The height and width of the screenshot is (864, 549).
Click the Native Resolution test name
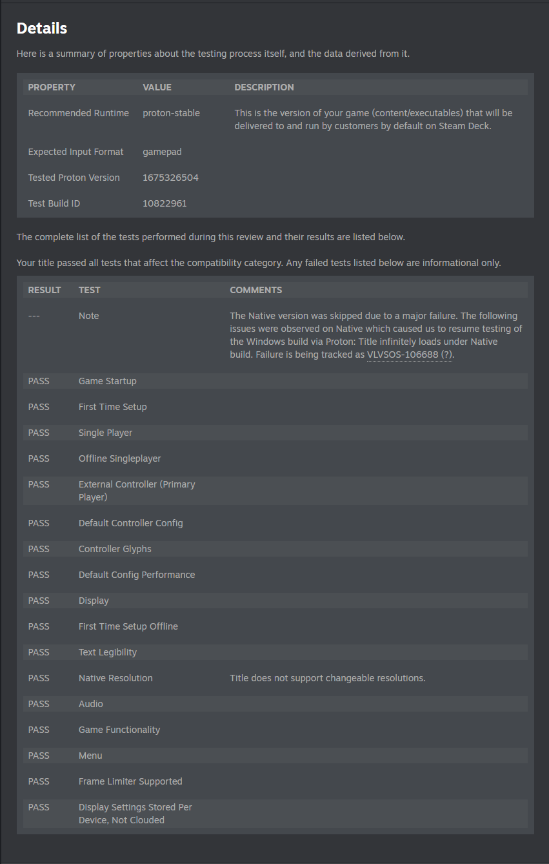pyautogui.click(x=115, y=678)
